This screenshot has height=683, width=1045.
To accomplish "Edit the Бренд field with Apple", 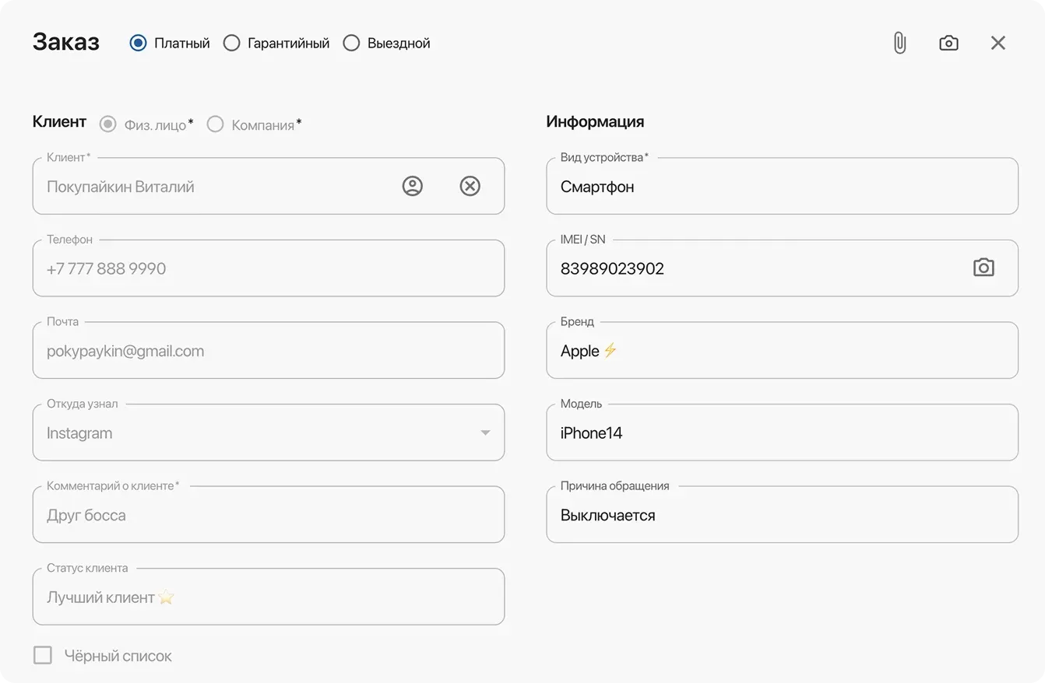I will (x=781, y=352).
